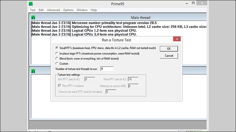Toggle the Run FFTs in-place checkbox
This screenshot has width=236, height=132.
pos(60,86)
